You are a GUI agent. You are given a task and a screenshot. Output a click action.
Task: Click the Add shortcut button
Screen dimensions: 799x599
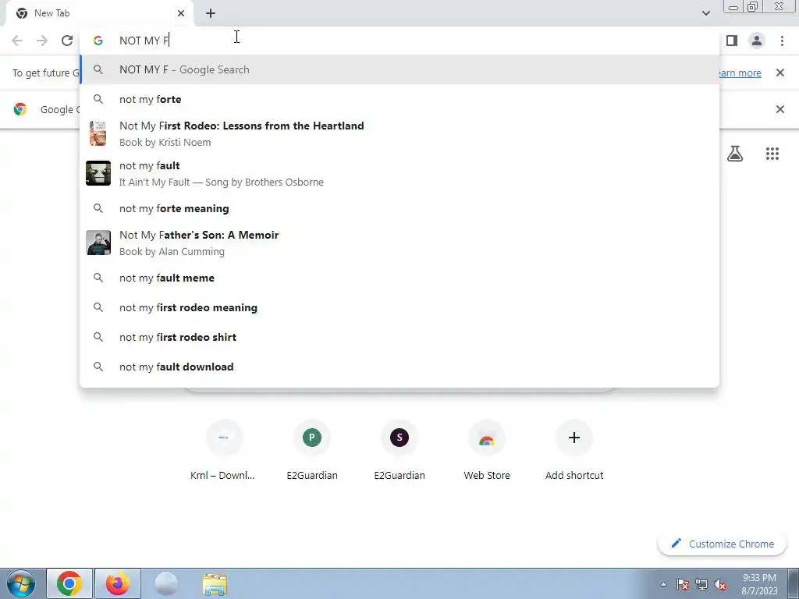(574, 450)
